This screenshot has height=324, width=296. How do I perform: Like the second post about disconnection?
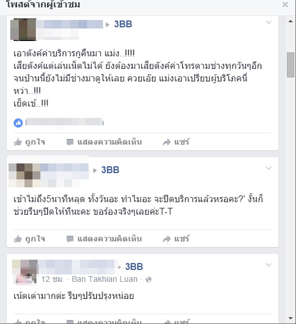click(30, 239)
